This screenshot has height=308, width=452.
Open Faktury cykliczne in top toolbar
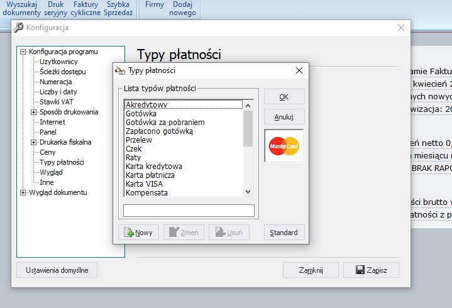(x=85, y=8)
